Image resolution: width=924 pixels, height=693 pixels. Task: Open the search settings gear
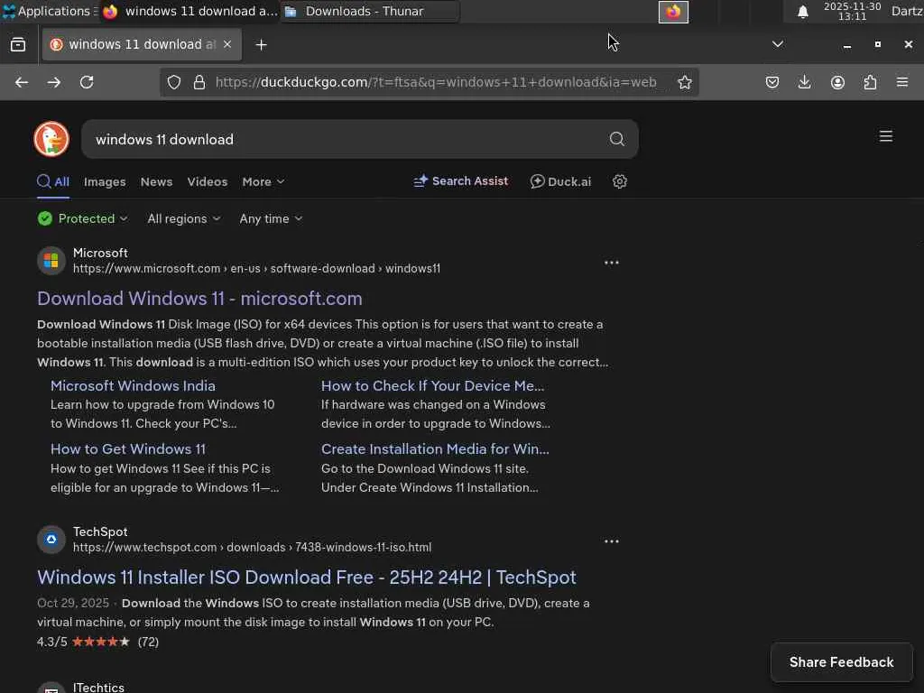(619, 181)
